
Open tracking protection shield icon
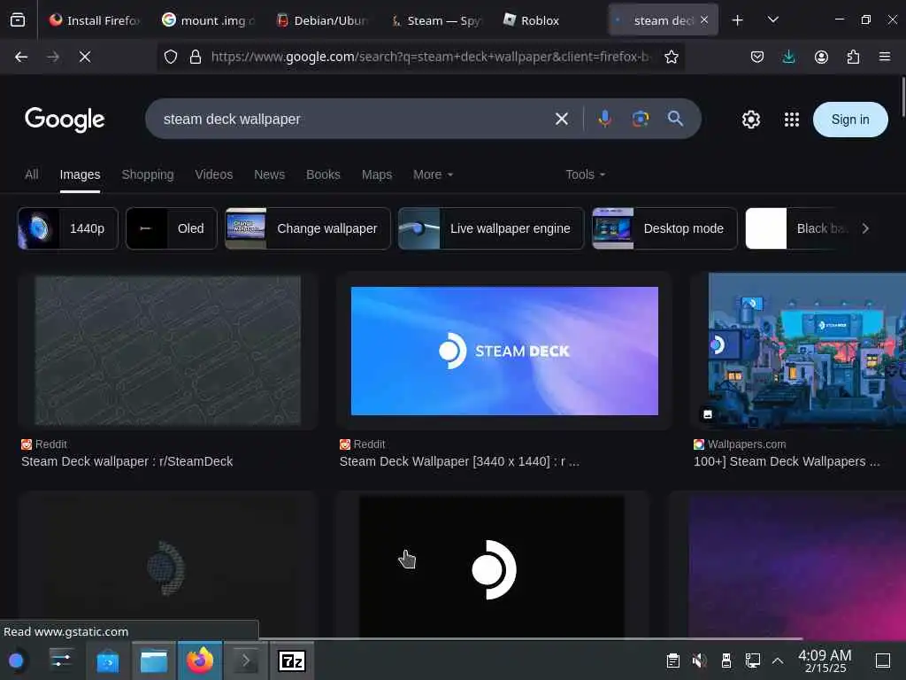pyautogui.click(x=171, y=57)
